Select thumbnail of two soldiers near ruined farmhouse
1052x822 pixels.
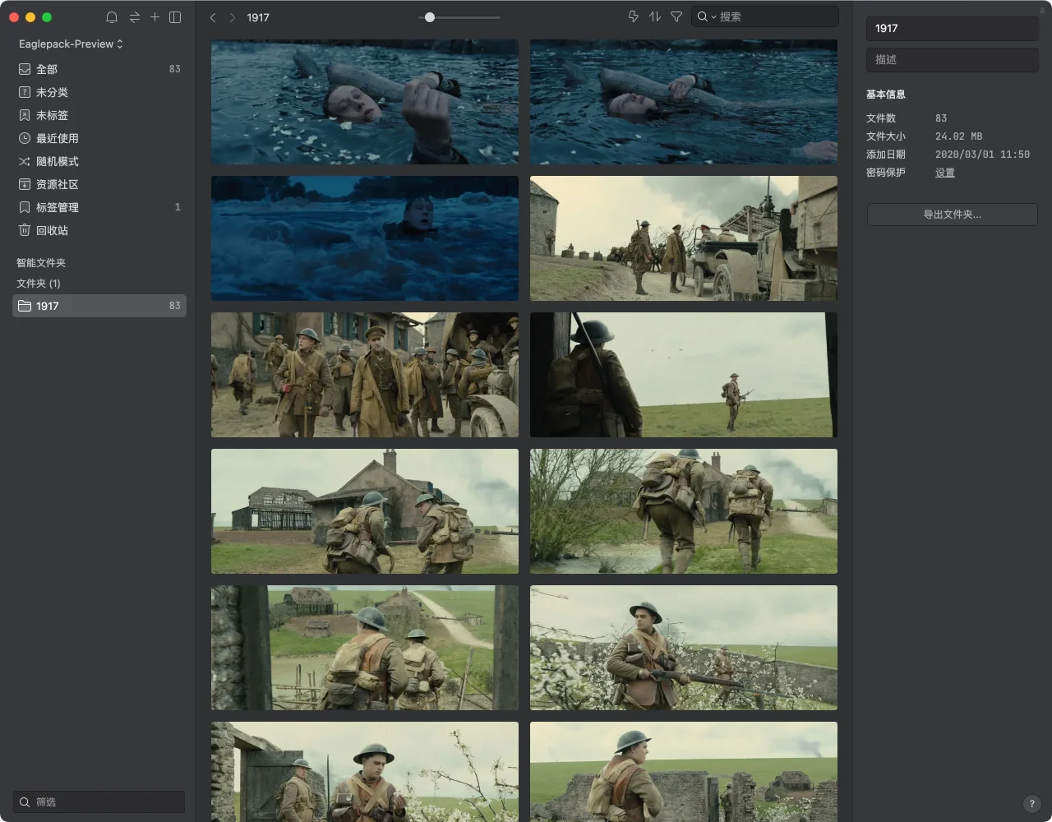point(365,511)
